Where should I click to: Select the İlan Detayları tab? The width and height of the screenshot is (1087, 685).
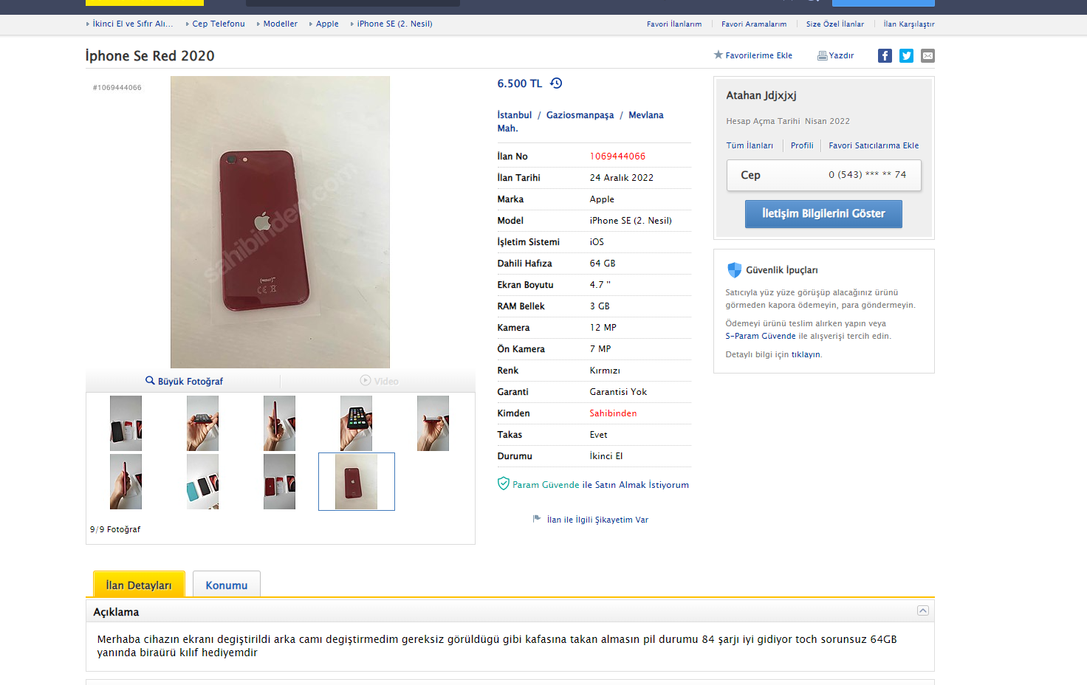(x=139, y=585)
